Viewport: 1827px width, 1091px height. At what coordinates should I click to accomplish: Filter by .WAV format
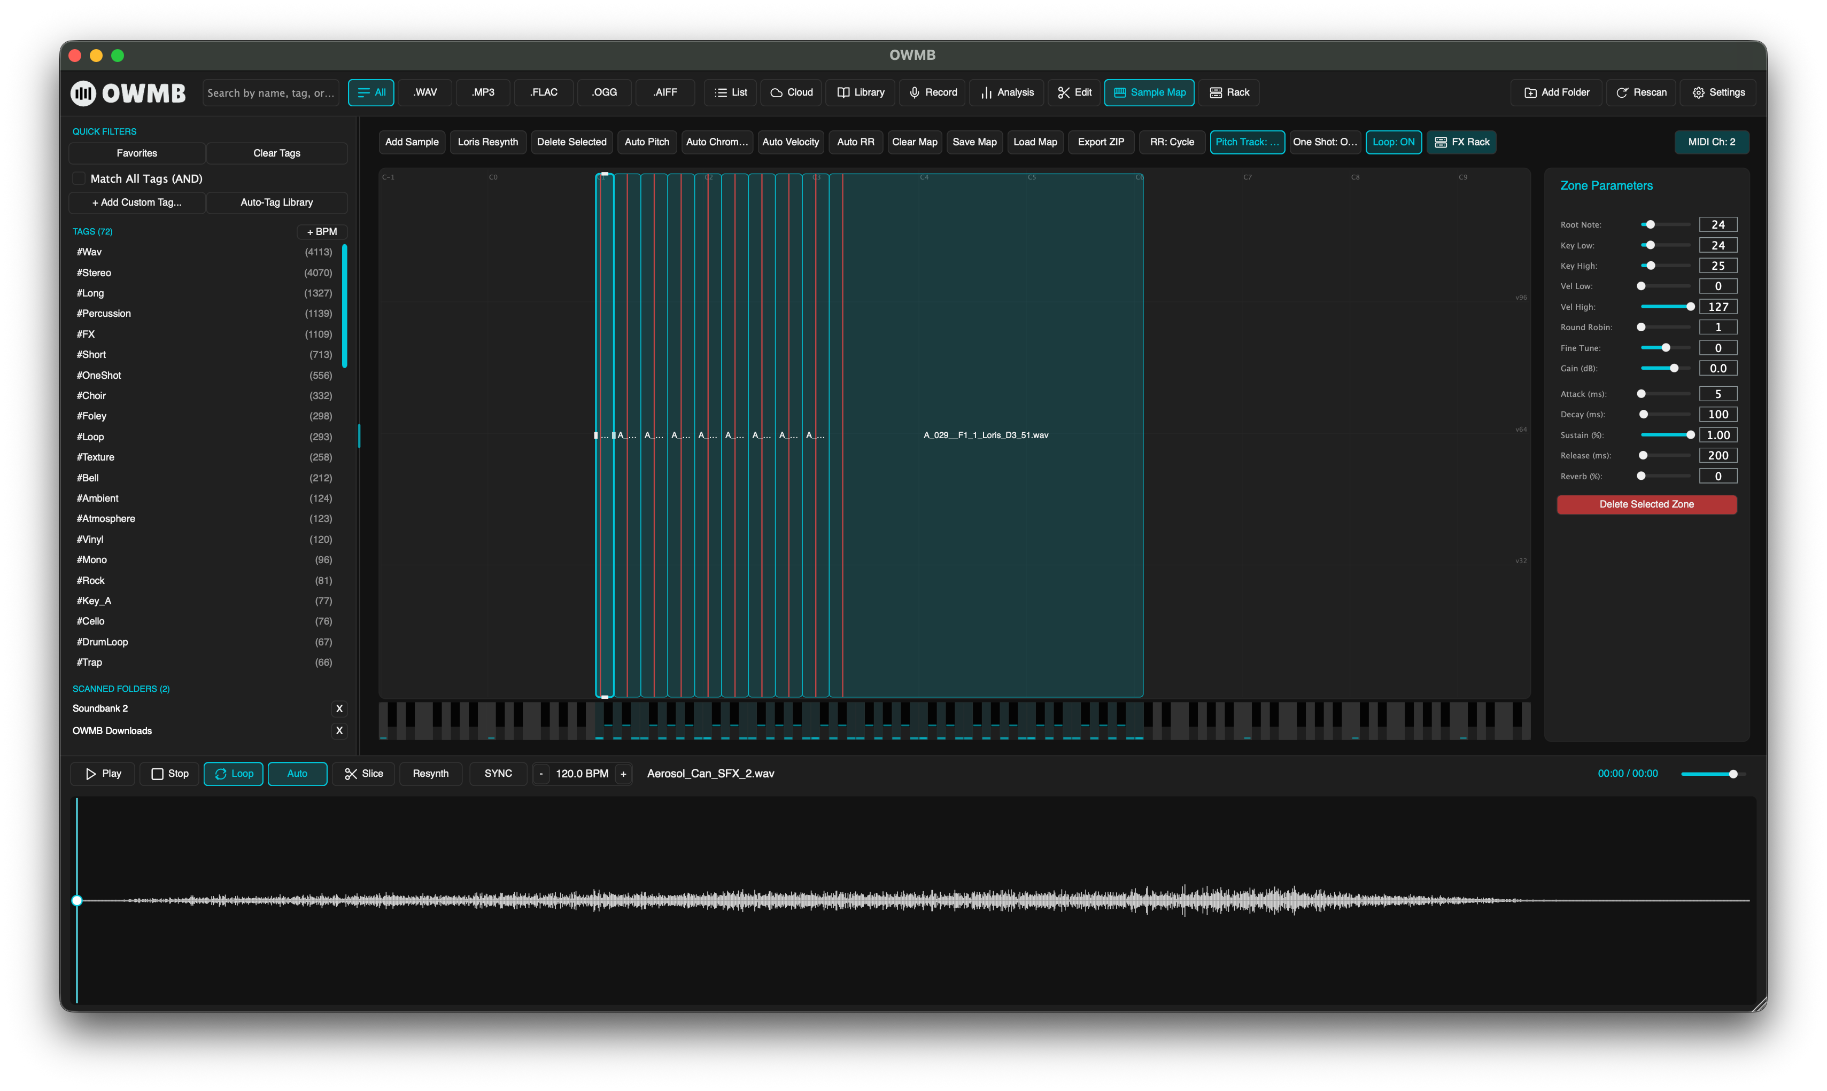point(424,92)
